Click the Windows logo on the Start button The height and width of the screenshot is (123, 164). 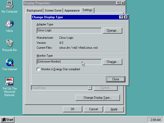[3, 120]
